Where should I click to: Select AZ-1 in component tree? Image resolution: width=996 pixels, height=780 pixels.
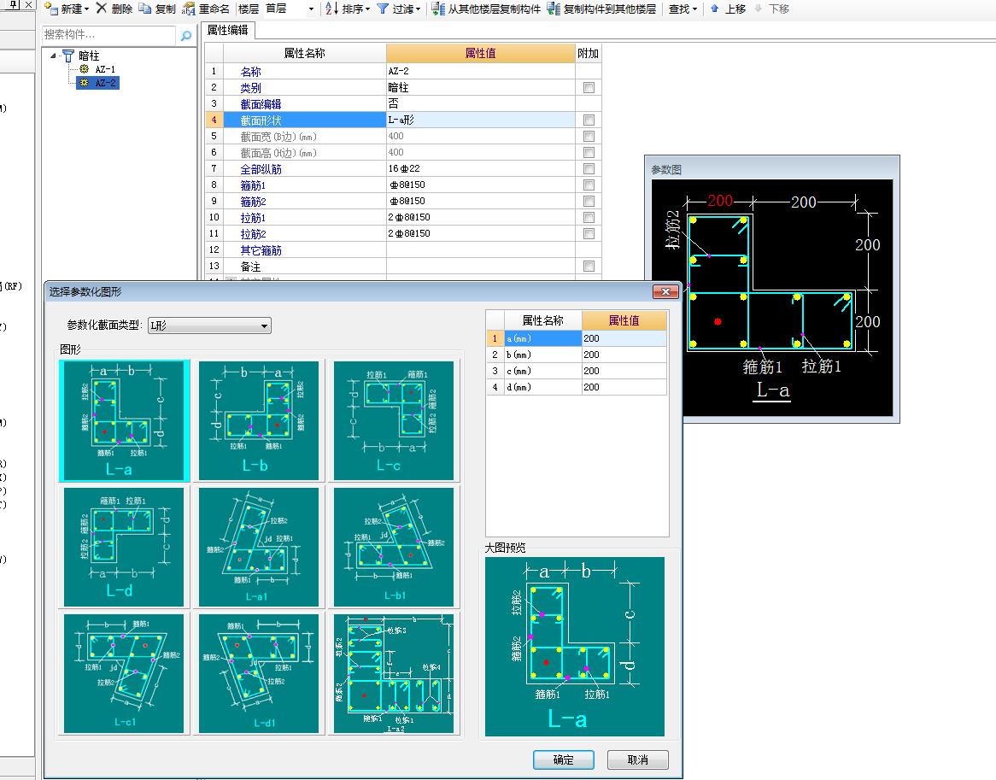[105, 69]
